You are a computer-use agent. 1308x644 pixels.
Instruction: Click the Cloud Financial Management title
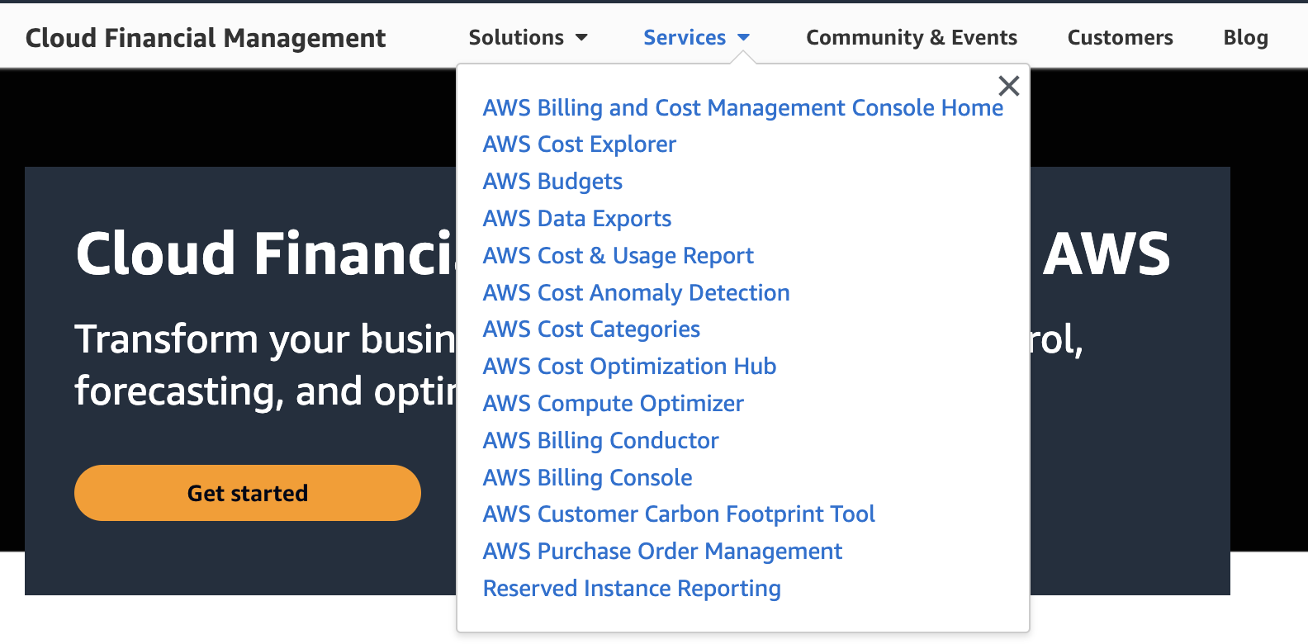click(x=206, y=38)
